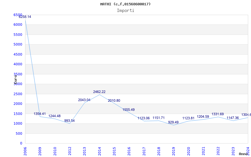
Task: Click the Importi subtitle
Action: (125, 11)
